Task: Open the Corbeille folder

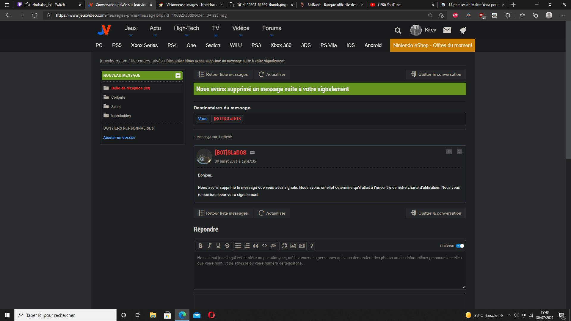Action: [x=118, y=97]
